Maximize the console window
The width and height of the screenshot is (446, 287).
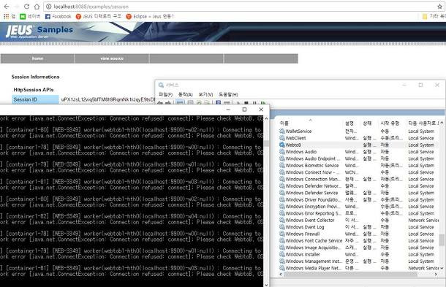(244, 110)
